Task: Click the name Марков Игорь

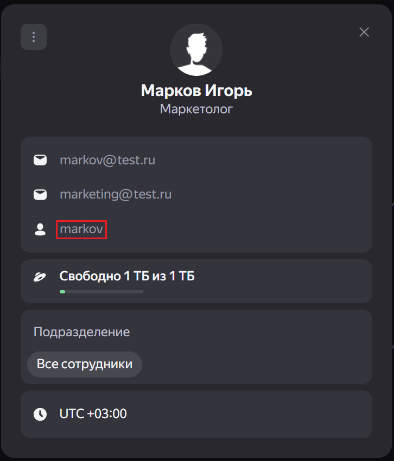Action: tap(196, 91)
